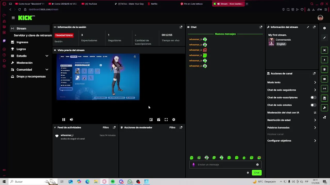This screenshot has width=330, height=185.
Task: Click whosmar_i in activity feed
Action: tap(67, 135)
